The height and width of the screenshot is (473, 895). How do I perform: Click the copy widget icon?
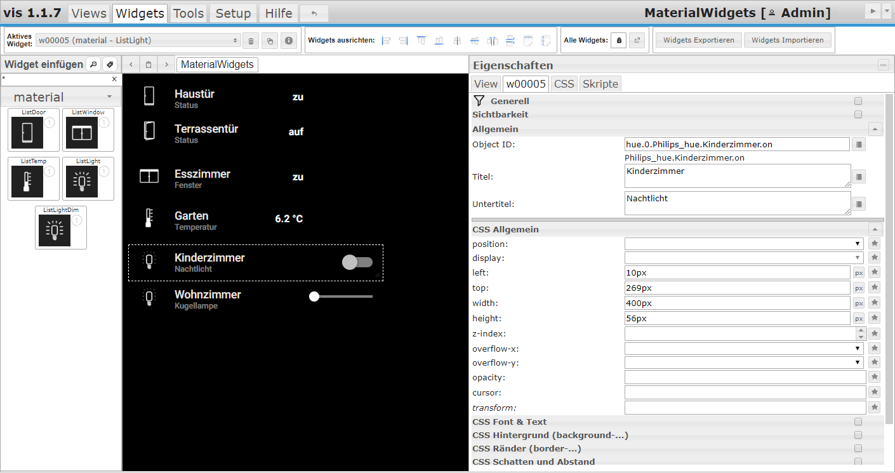coord(270,41)
